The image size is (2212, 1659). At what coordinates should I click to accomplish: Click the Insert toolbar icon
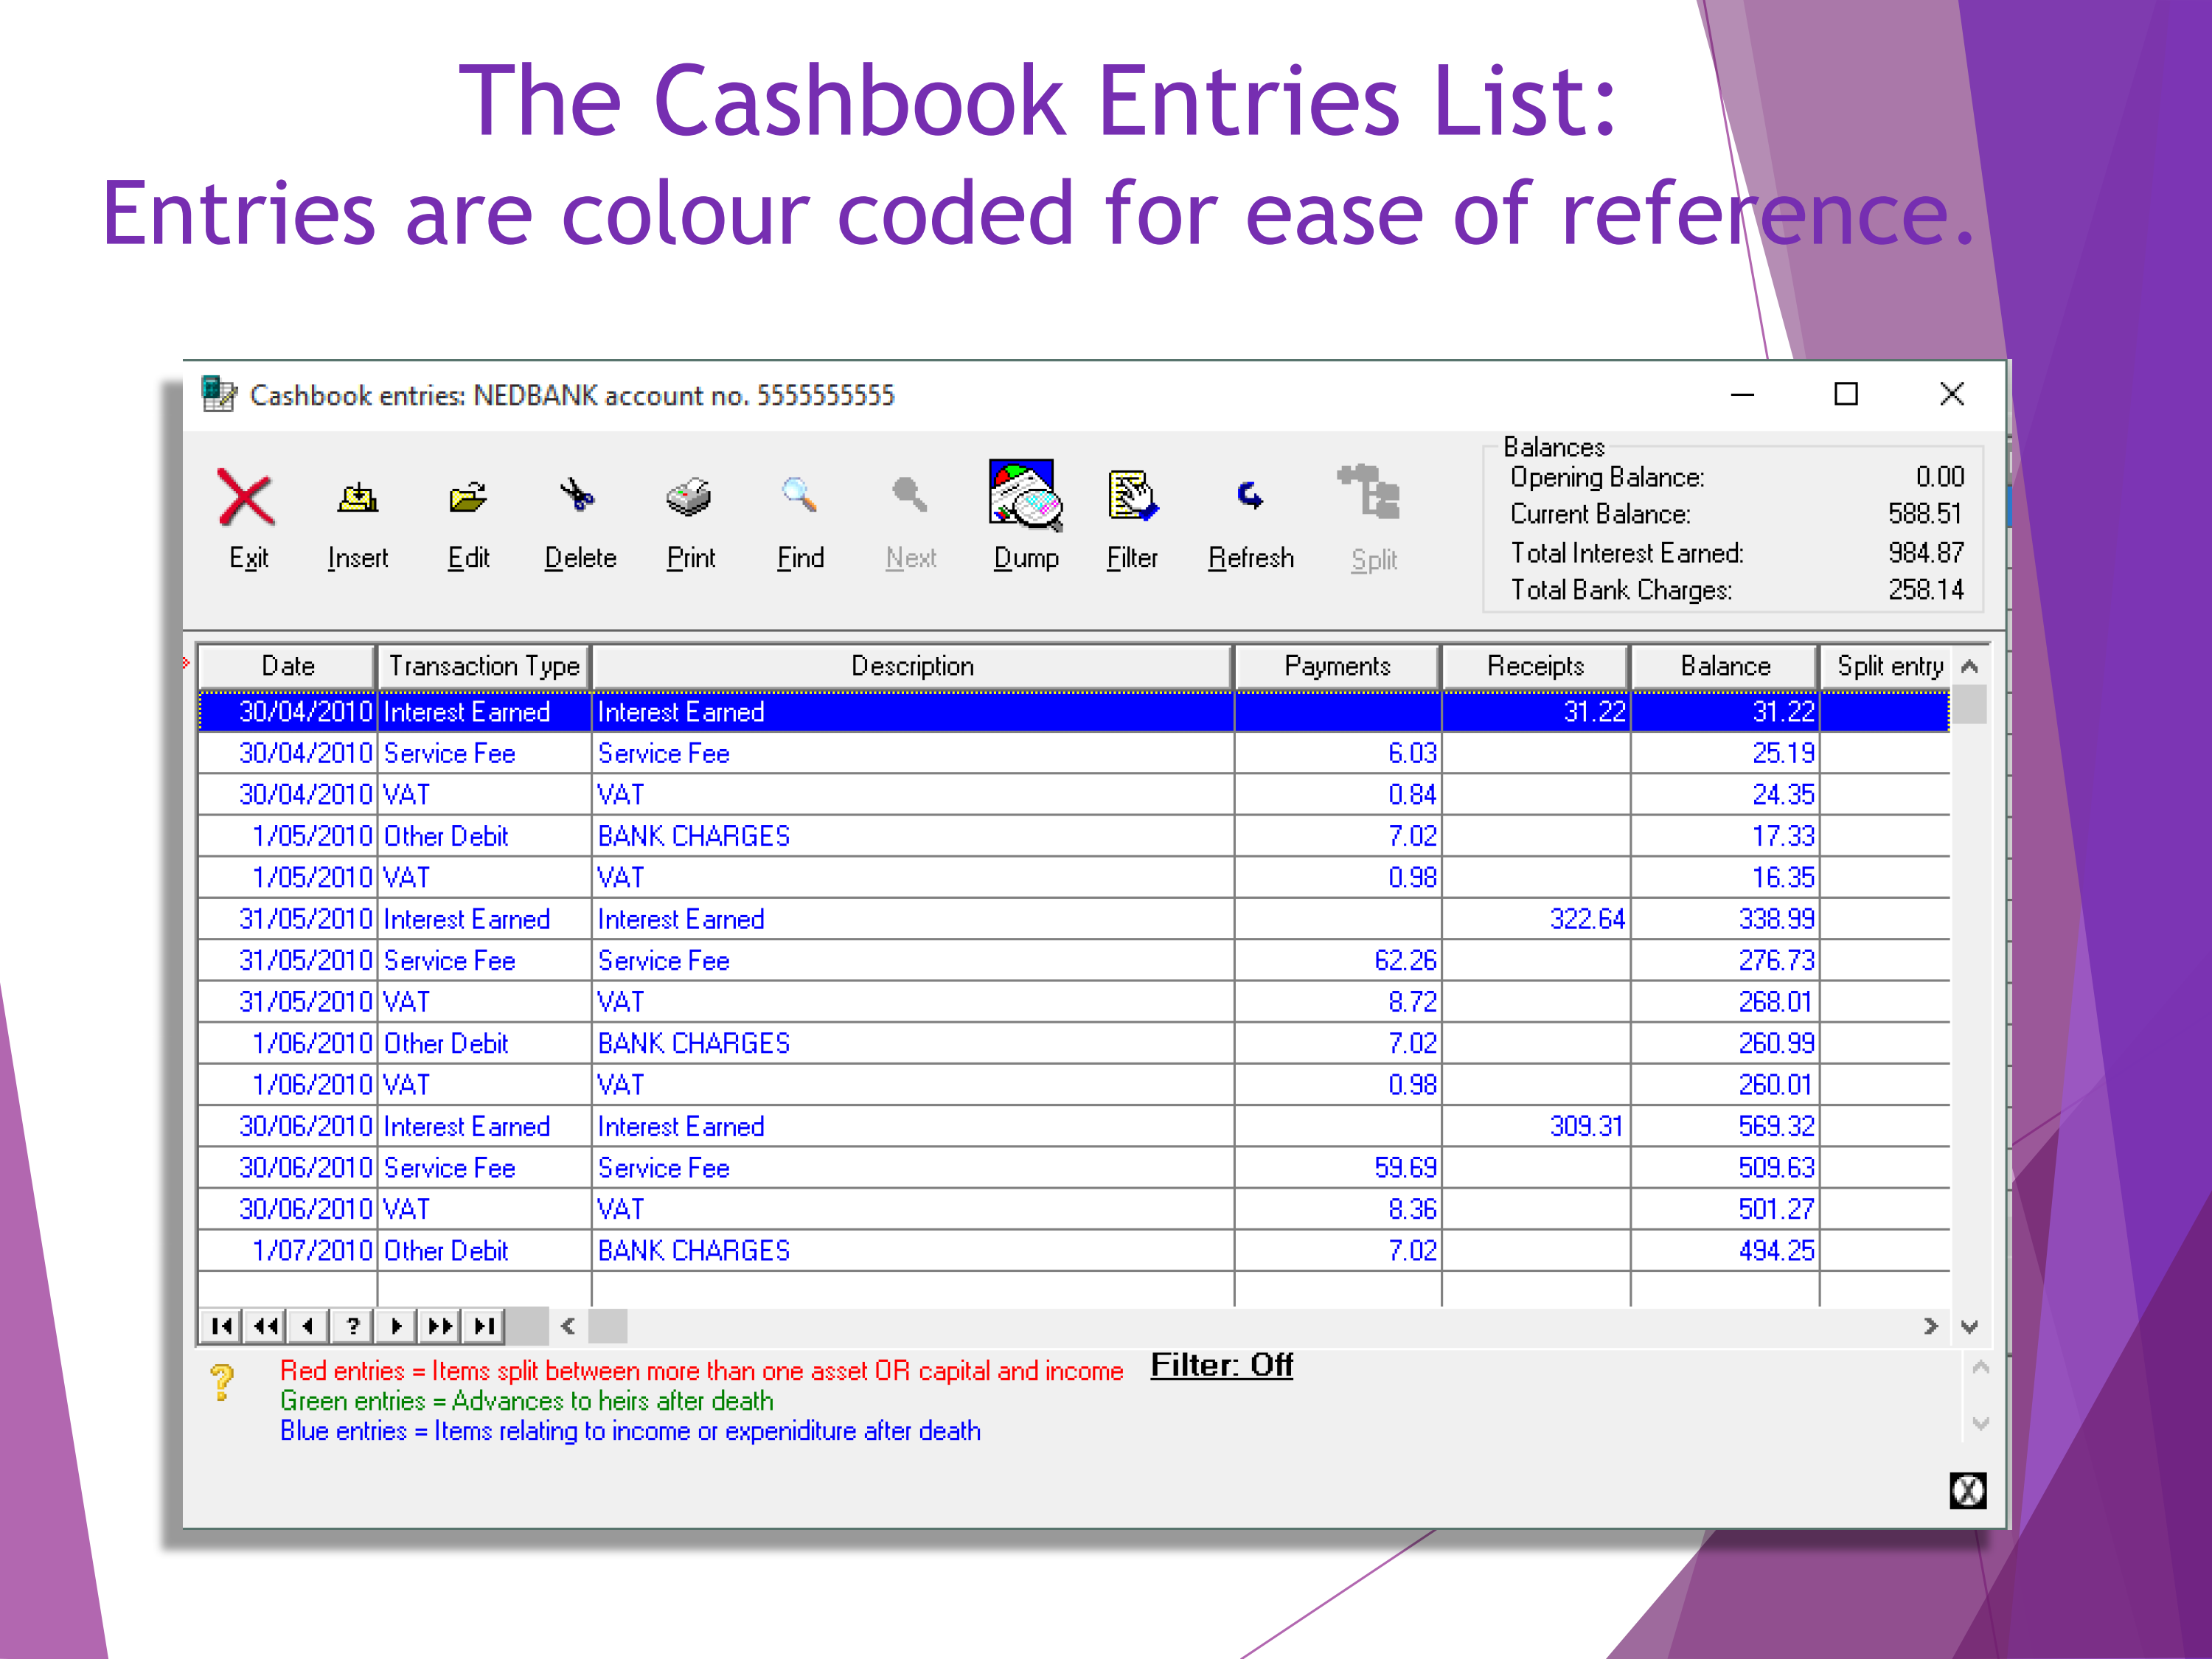pyautogui.click(x=357, y=497)
